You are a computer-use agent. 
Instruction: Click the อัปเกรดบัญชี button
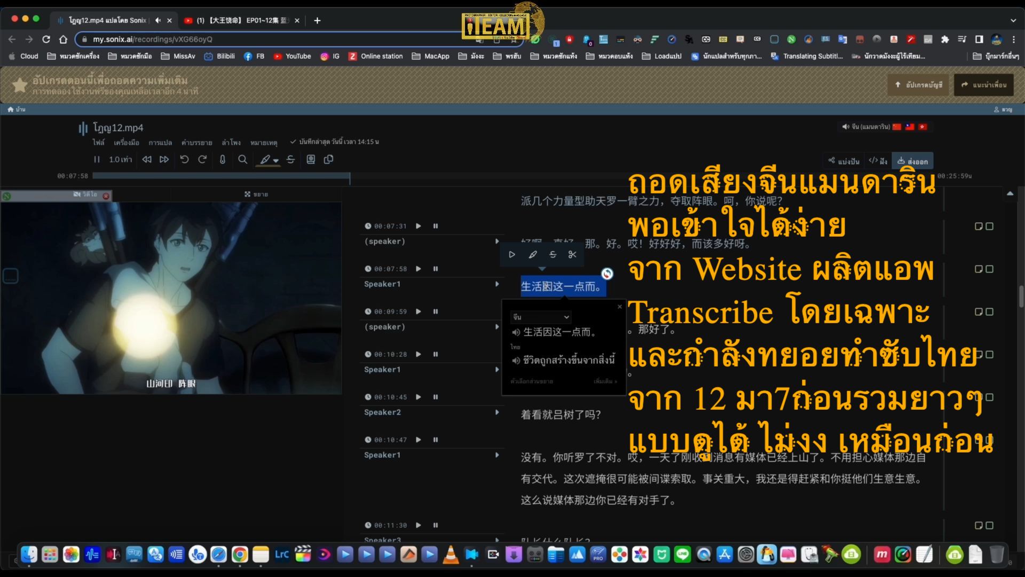(x=918, y=85)
